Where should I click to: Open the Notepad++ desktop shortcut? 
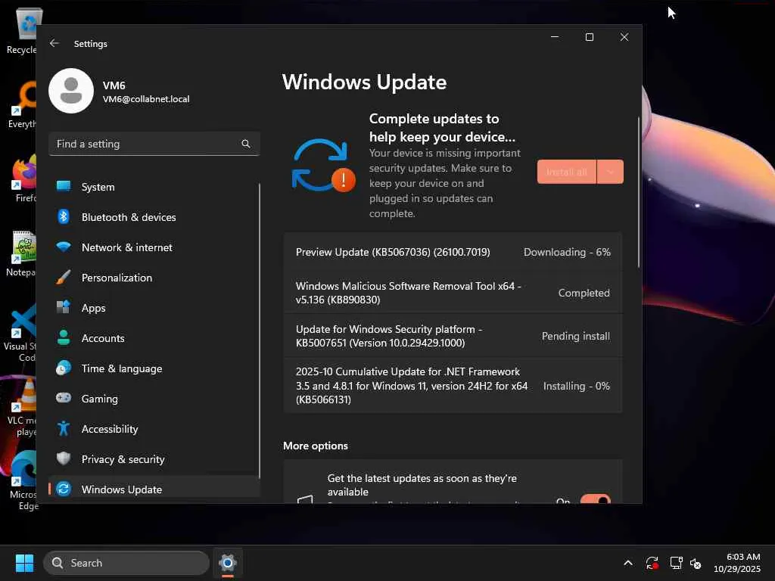pos(23,253)
